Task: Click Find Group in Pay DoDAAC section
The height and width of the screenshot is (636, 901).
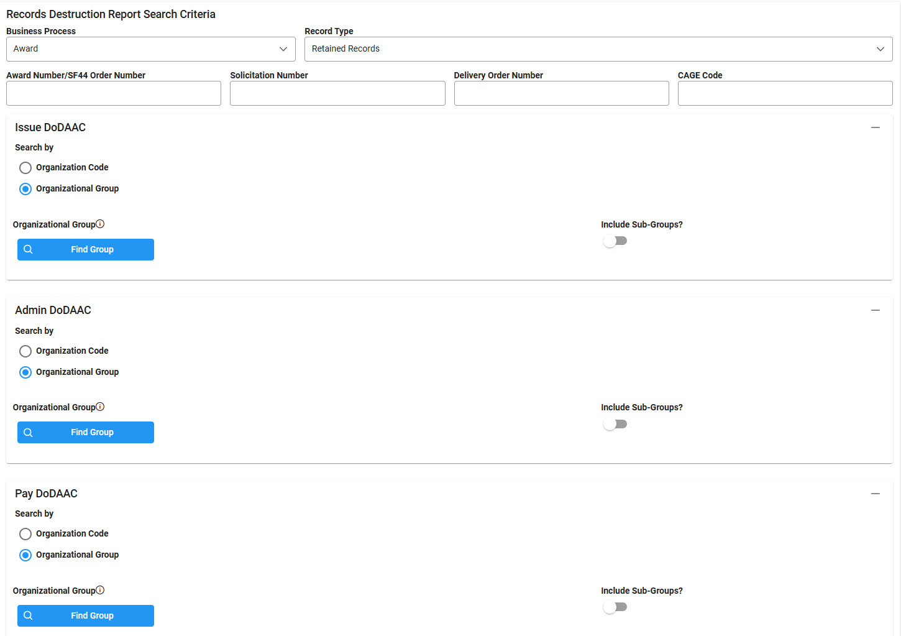Action: [x=86, y=615]
